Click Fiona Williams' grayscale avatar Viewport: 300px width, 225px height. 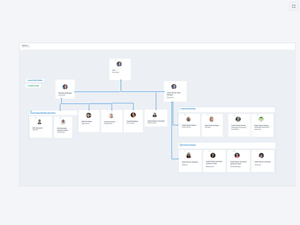point(238,119)
